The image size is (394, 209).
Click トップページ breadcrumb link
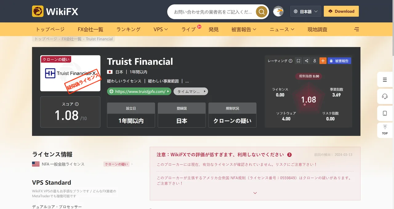[x=46, y=39]
